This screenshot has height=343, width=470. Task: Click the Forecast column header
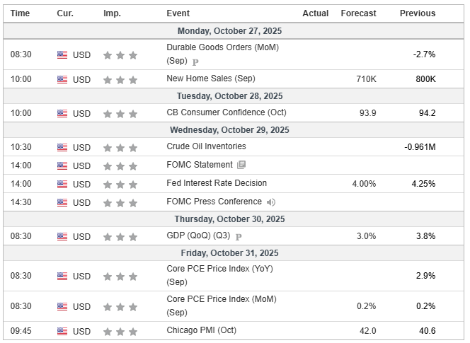(x=358, y=13)
